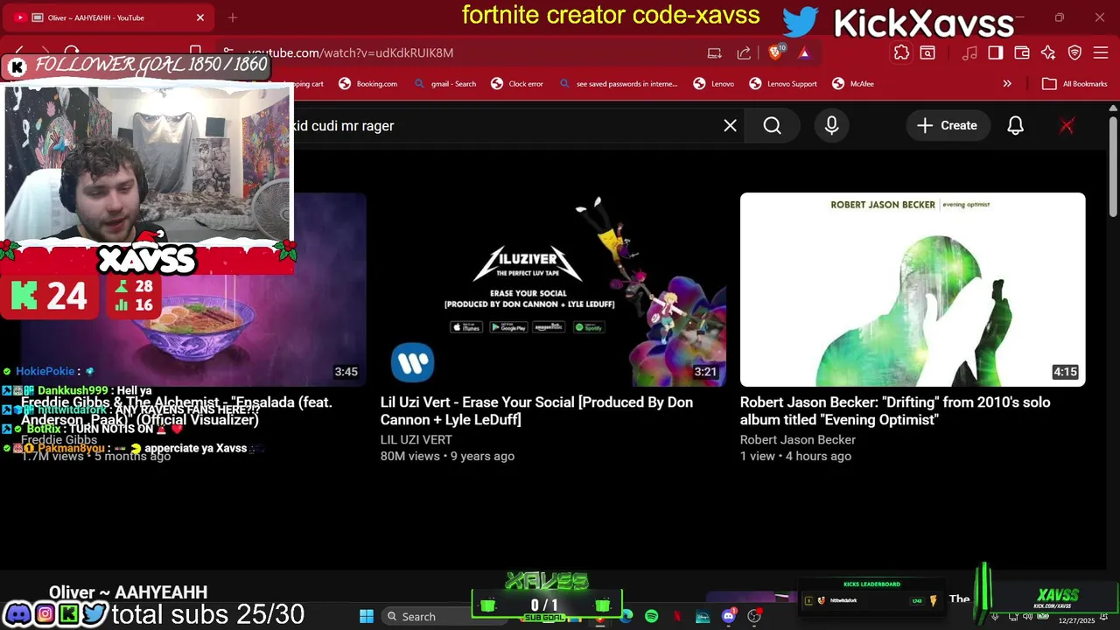1120x630 pixels.
Task: Click the 1 view • 4 hours ago text
Action: click(x=795, y=456)
